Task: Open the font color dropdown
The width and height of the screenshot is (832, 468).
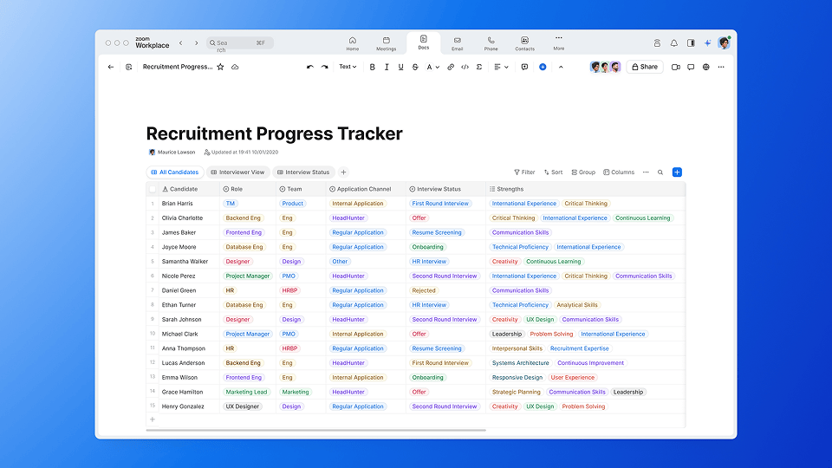Action: click(x=432, y=67)
